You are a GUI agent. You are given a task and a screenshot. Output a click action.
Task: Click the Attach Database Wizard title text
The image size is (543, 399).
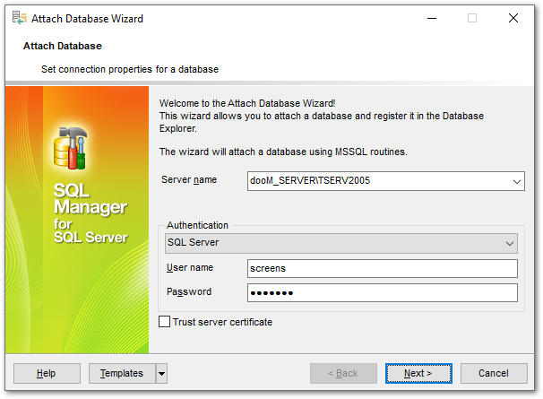coord(88,18)
